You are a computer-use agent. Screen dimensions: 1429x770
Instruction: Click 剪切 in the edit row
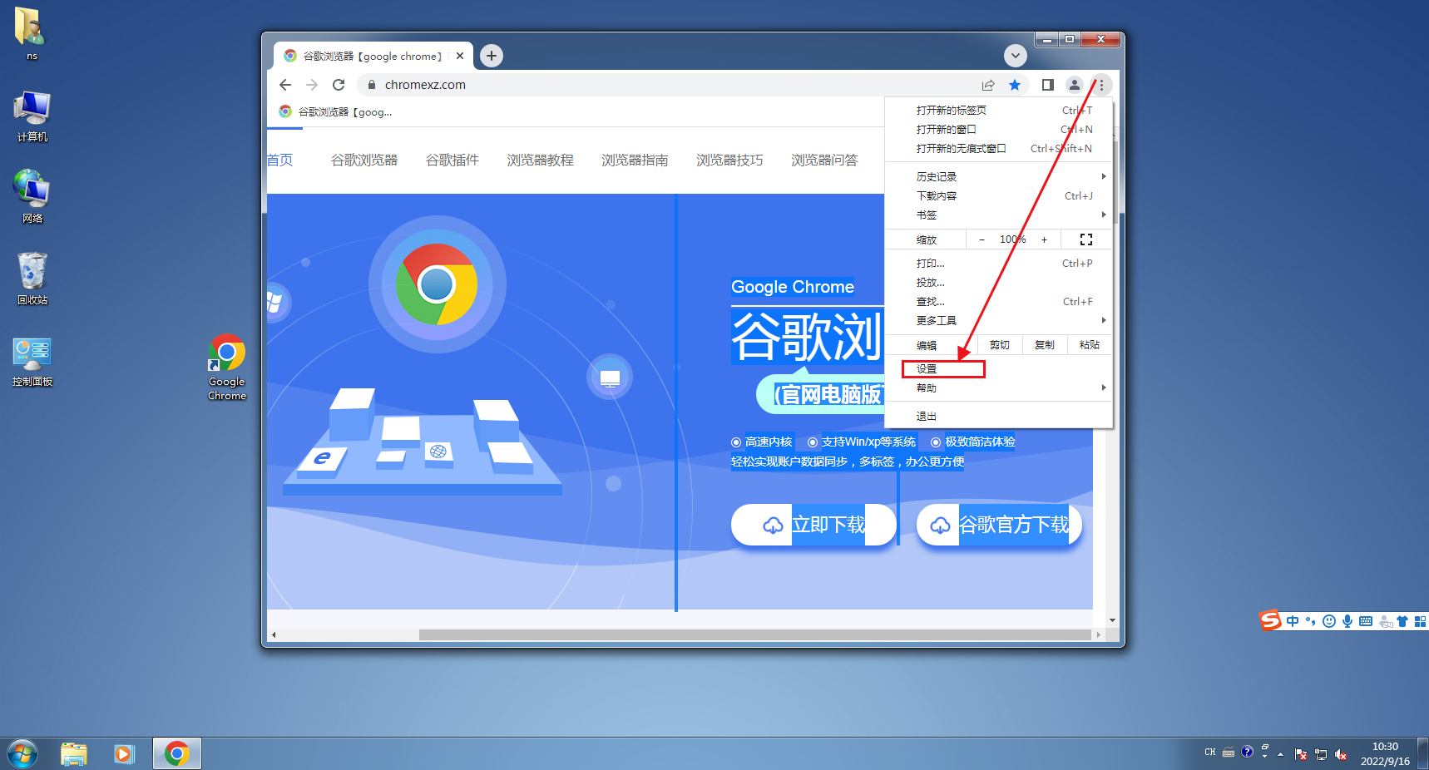[1000, 345]
